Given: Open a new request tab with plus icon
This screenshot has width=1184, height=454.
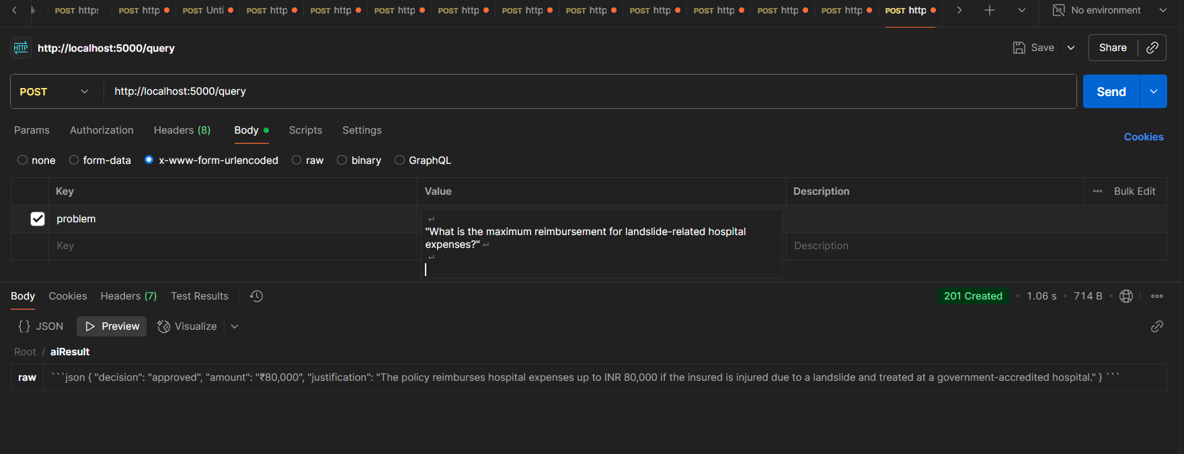Looking at the screenshot, I should point(990,10).
